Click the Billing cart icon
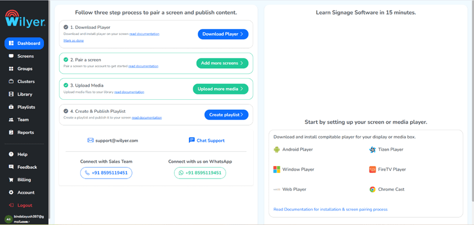The height and width of the screenshot is (225, 474). pyautogui.click(x=11, y=180)
